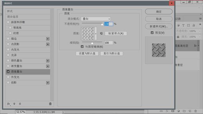Image resolution: width=203 pixels, height=114 pixels.
Task: Click the 不透明度(Y) slider handle
Action: pos(102,24)
